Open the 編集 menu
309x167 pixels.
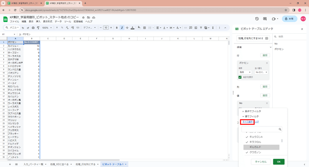coord(24,22)
